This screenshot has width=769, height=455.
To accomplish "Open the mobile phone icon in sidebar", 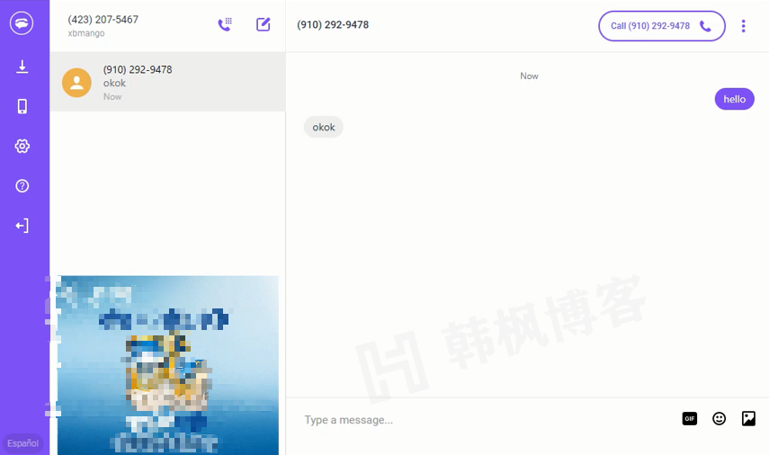I will 22,106.
